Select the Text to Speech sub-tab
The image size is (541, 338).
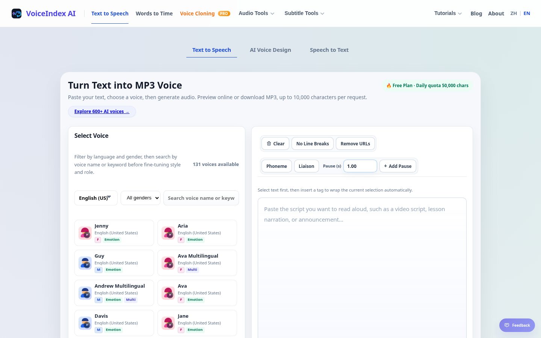[x=212, y=50]
